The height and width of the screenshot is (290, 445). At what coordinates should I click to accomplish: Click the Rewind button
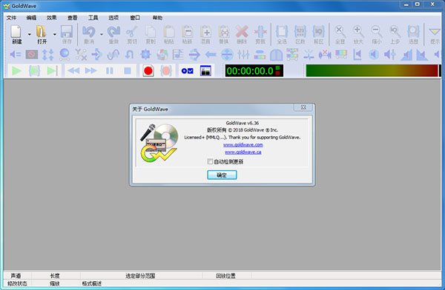point(73,71)
